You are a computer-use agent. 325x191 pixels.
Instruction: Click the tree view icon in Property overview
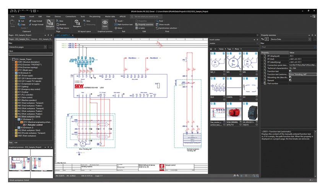pyautogui.click(x=263, y=39)
